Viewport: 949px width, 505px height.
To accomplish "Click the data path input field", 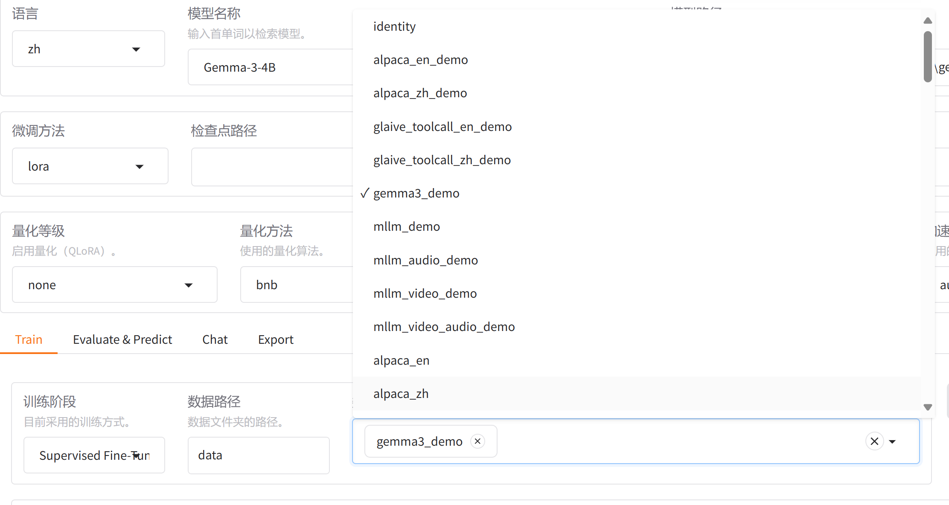I will click(258, 456).
